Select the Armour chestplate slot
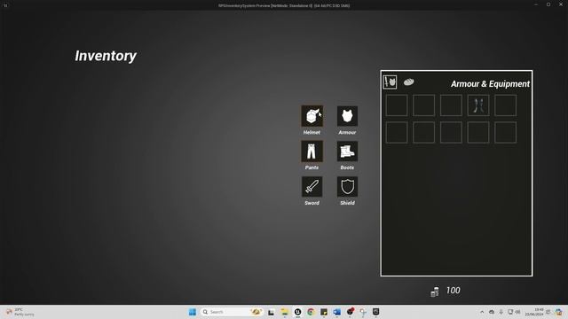 click(x=347, y=116)
